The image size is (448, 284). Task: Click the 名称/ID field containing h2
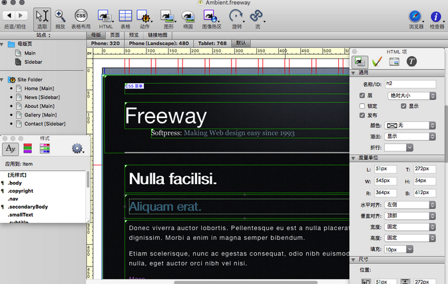click(410, 84)
